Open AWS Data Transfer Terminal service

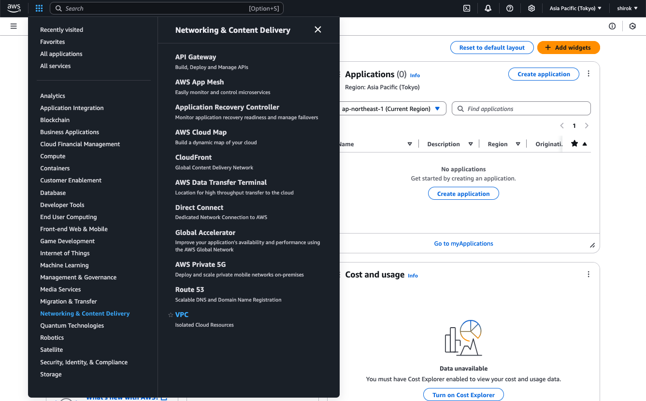coord(221,182)
